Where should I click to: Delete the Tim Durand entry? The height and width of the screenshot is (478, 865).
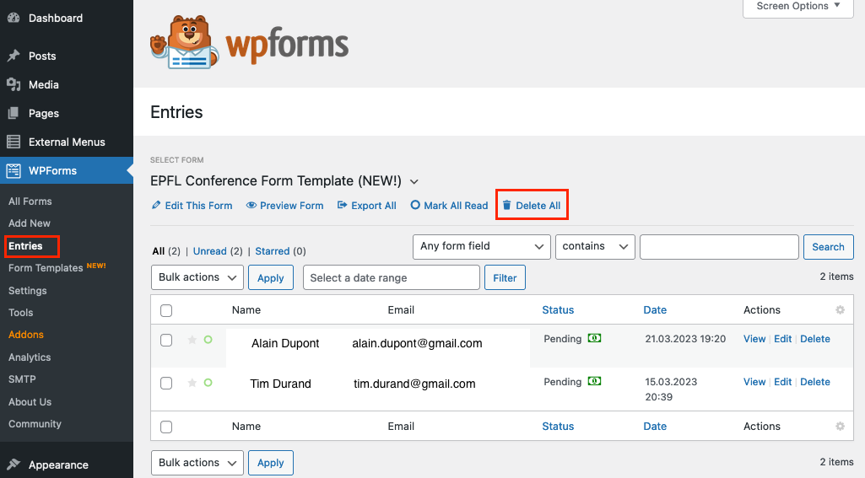click(815, 382)
